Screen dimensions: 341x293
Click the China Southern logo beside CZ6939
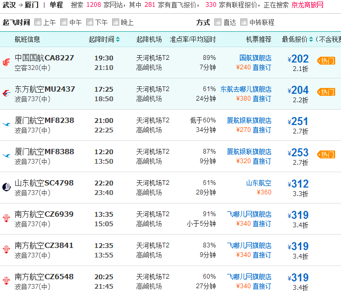pyautogui.click(x=6, y=218)
